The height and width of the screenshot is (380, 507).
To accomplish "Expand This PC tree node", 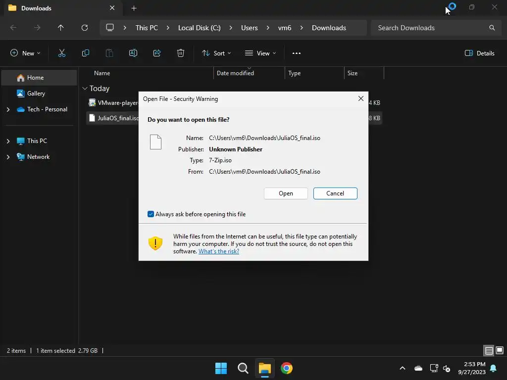I will pos(8,141).
